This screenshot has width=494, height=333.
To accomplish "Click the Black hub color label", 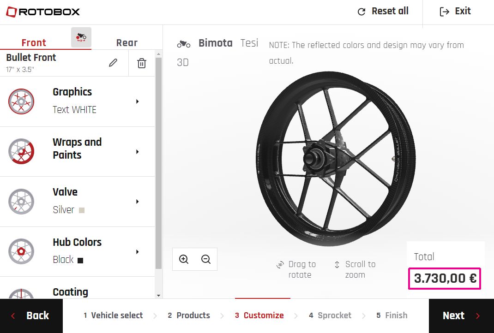I will click(x=63, y=260).
